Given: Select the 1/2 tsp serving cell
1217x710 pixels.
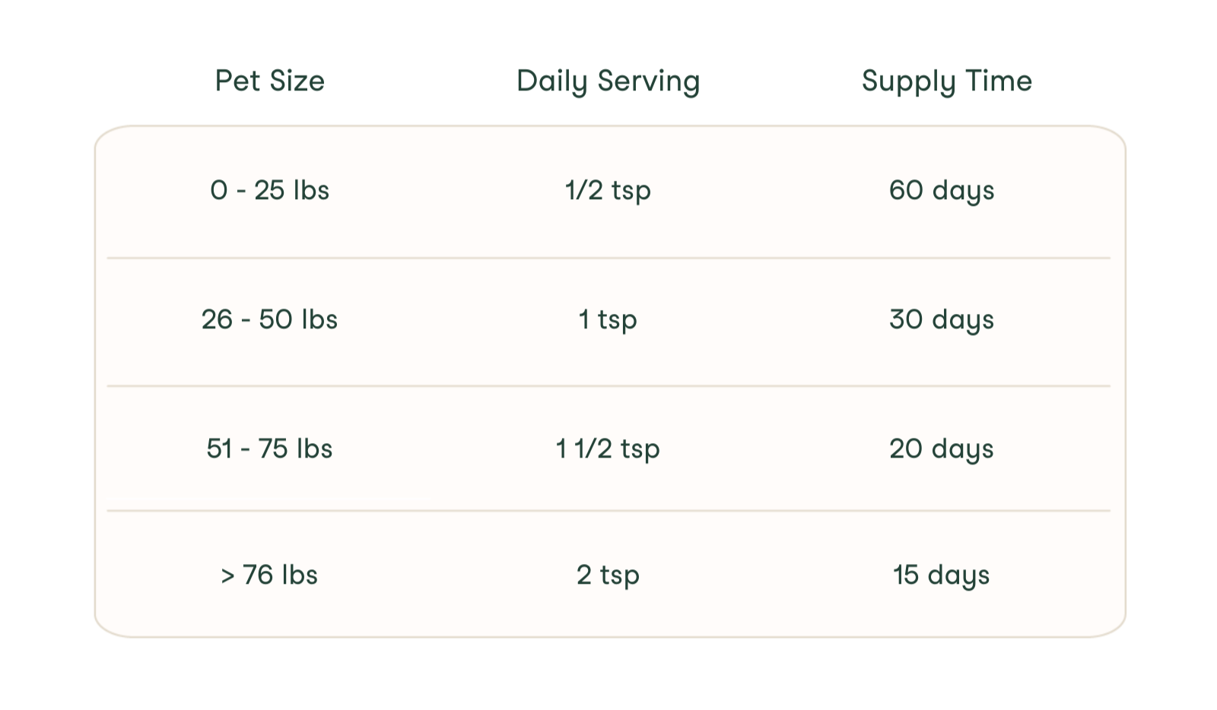Looking at the screenshot, I should [608, 191].
